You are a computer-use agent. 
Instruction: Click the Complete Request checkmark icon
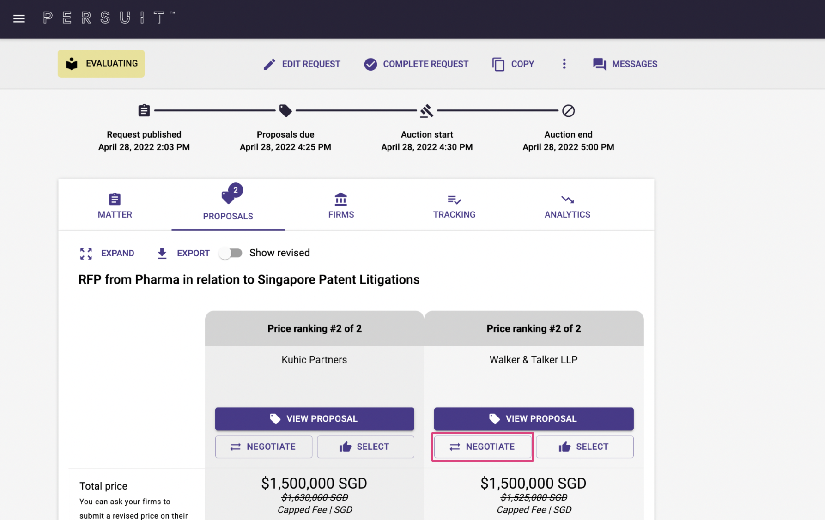(x=370, y=64)
